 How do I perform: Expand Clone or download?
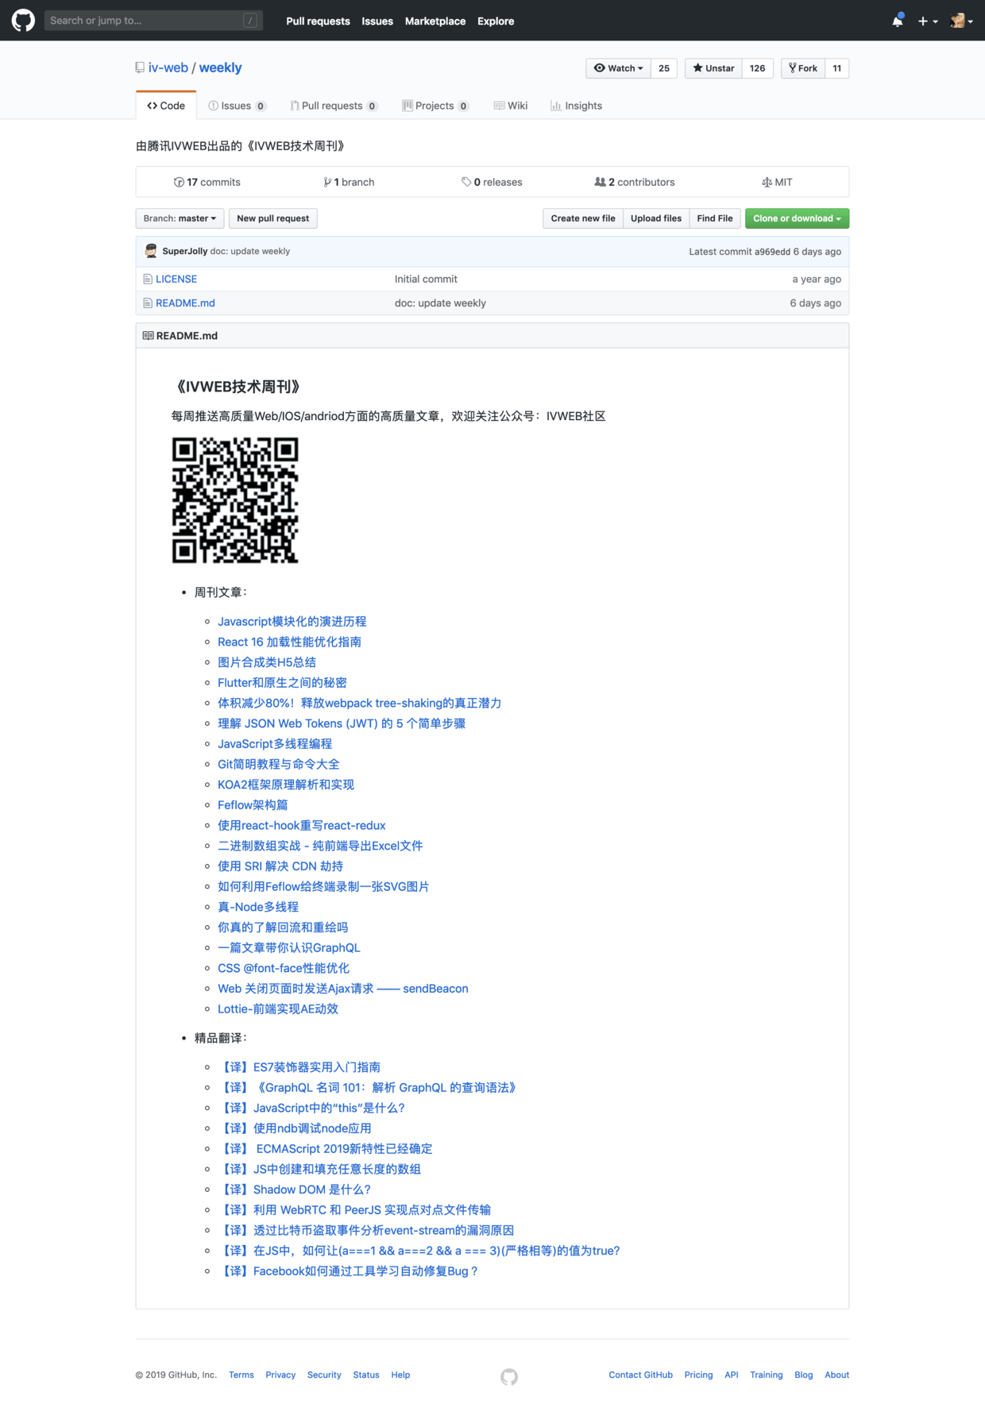click(797, 218)
